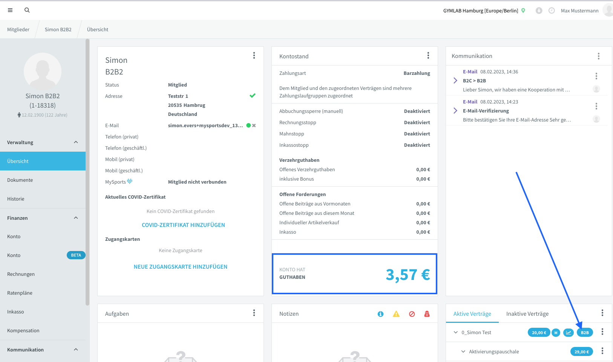Click the search magnifier icon
This screenshot has width=613, height=362.
click(27, 10)
